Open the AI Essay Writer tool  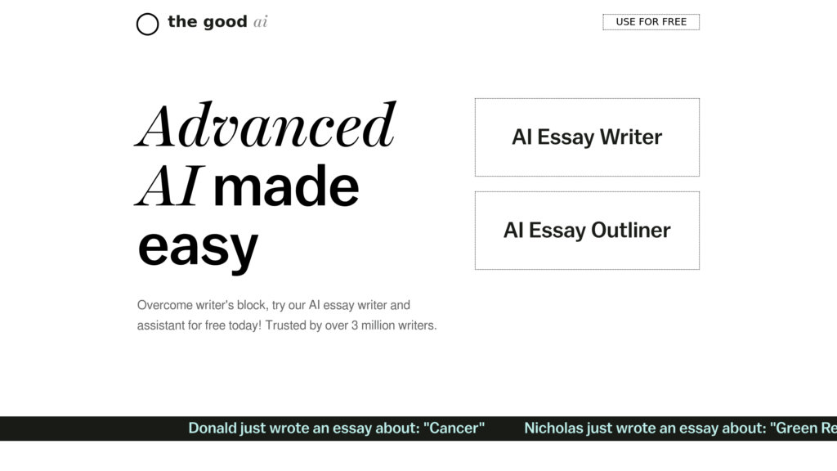coord(587,137)
